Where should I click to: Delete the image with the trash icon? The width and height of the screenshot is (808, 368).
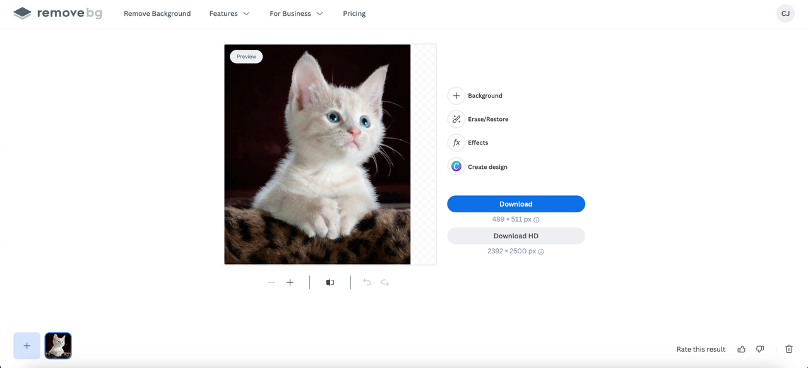coord(789,349)
